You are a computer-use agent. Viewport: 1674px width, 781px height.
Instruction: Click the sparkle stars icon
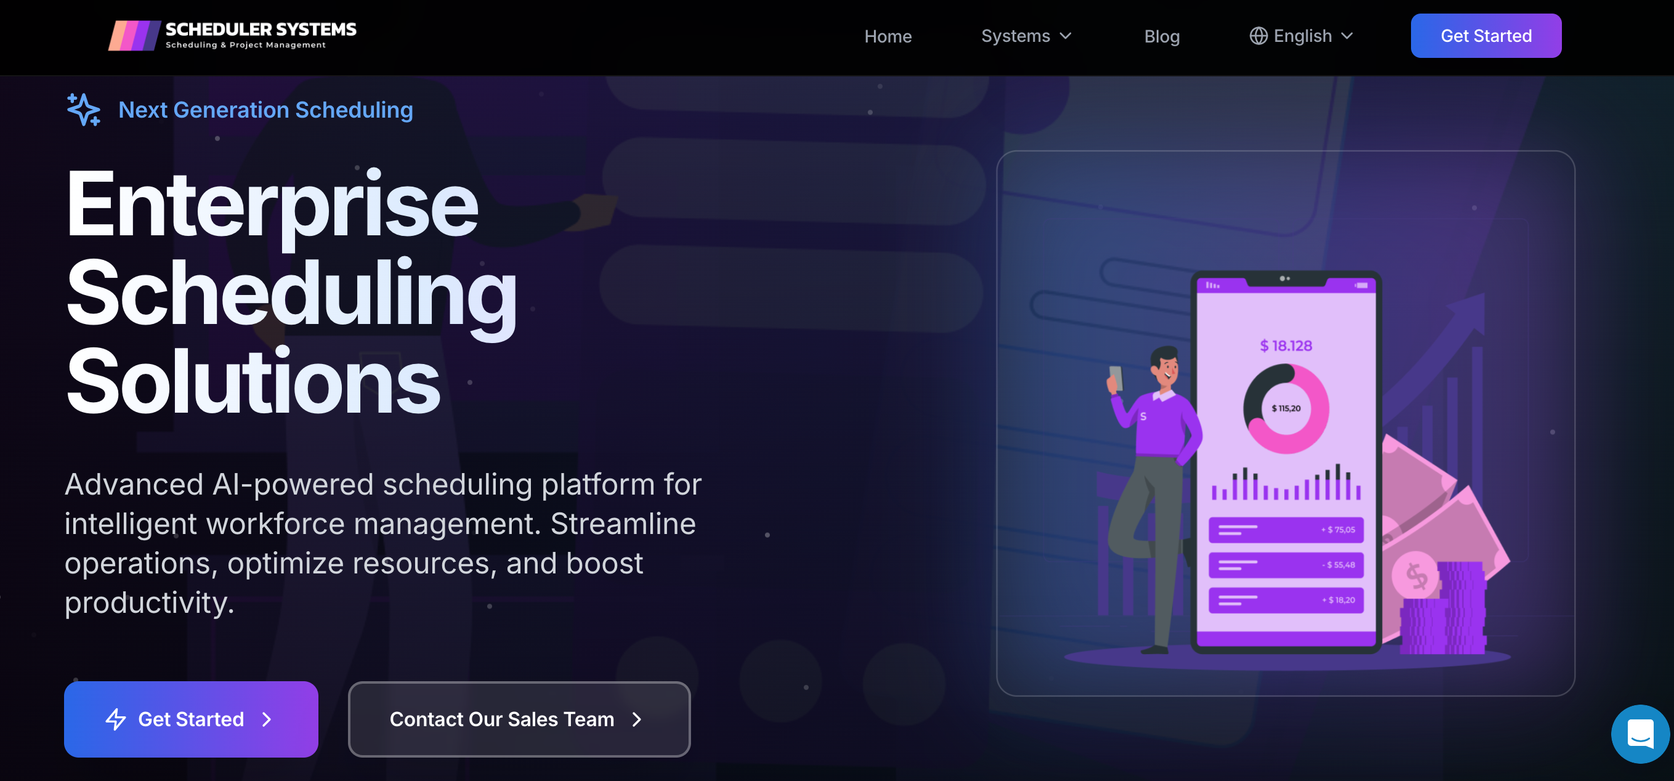pos(83,109)
